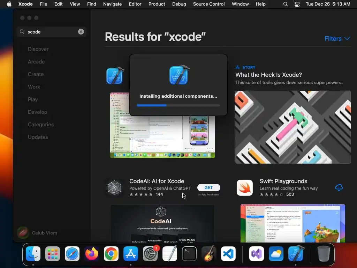
Task: Open Categories in sidebar
Action: [41, 125]
